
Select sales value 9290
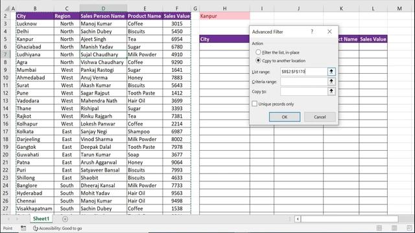coord(176,62)
